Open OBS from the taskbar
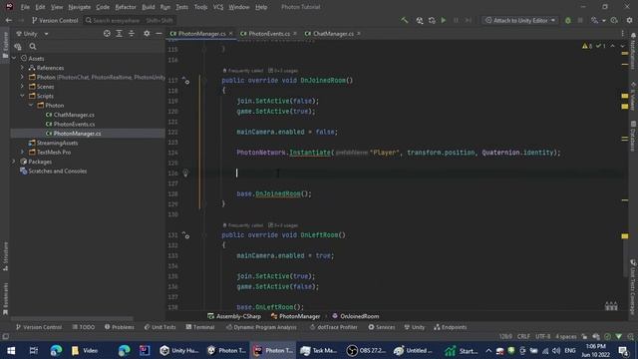The height and width of the screenshot is (359, 638). [x=366, y=350]
